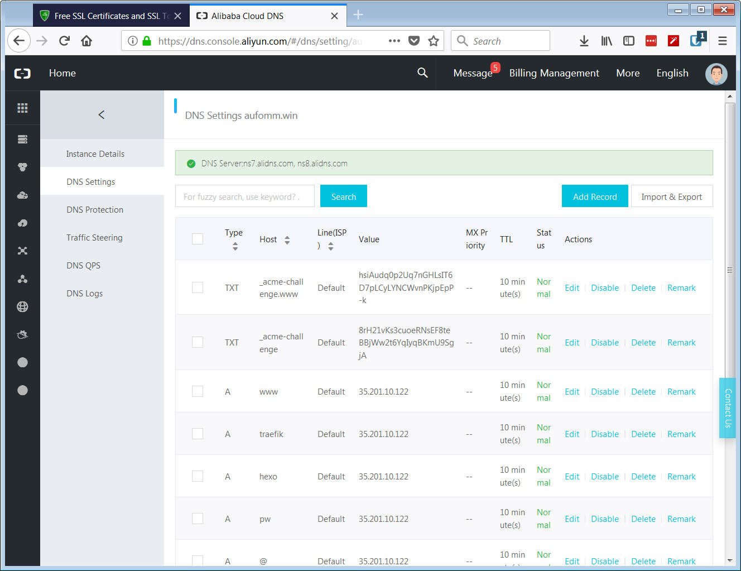Open the products grid menu icon
Viewport: 741px width, 571px height.
click(x=22, y=108)
